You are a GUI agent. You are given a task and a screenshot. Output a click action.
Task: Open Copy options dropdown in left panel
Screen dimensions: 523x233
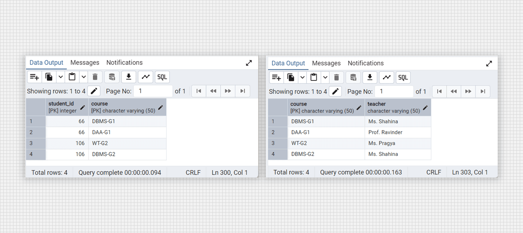(x=60, y=77)
